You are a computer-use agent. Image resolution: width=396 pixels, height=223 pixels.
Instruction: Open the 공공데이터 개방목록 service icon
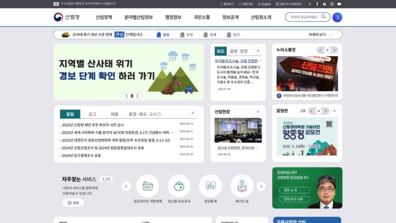(x=147, y=186)
